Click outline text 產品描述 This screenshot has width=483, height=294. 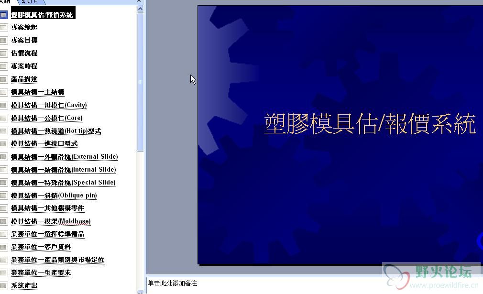(x=24, y=79)
